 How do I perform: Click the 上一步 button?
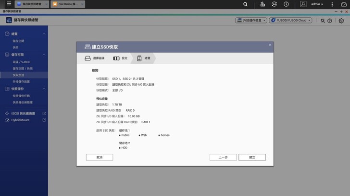coord(223,157)
